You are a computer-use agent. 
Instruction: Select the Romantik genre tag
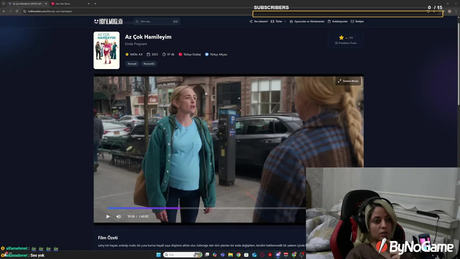pyautogui.click(x=149, y=64)
